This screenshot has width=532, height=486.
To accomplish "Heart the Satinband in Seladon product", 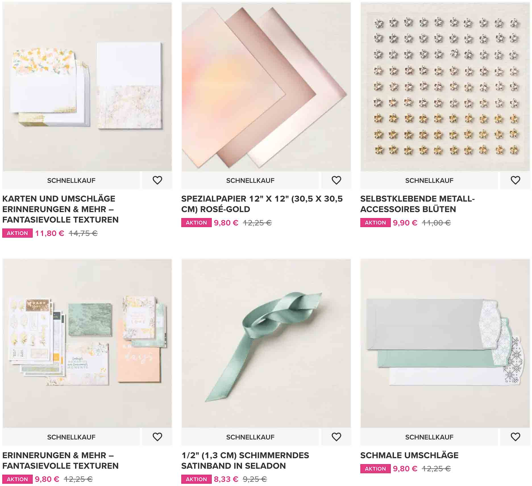I will tap(336, 437).
